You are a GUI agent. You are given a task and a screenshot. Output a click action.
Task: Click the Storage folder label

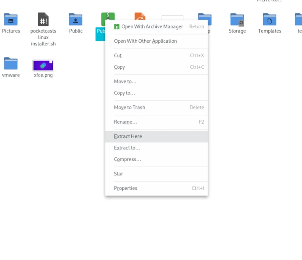click(237, 31)
